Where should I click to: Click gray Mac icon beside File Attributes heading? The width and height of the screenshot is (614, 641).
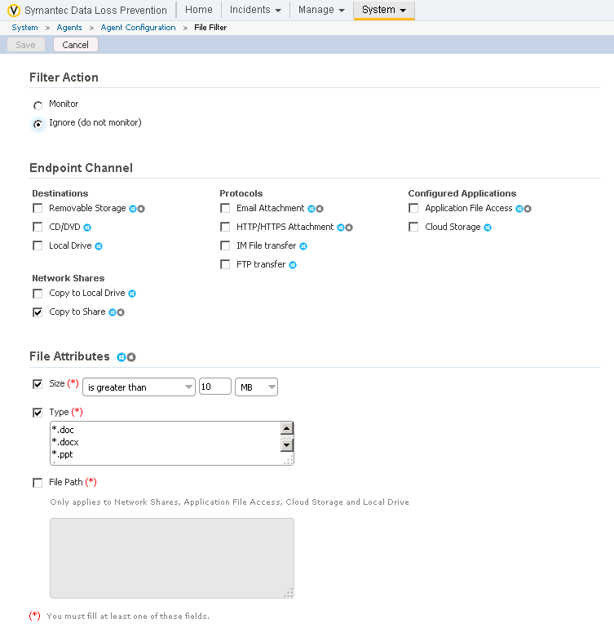coord(131,357)
